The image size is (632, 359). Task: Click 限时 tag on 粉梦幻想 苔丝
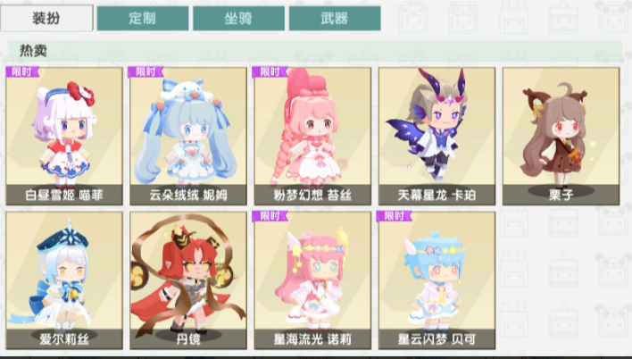click(x=270, y=71)
